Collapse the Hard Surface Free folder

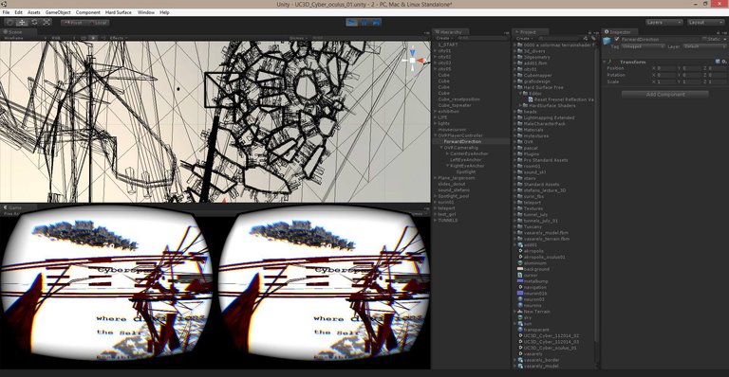[x=515, y=87]
